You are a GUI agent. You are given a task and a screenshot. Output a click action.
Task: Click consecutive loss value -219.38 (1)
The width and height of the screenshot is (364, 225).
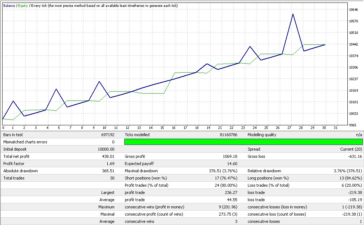(352, 214)
